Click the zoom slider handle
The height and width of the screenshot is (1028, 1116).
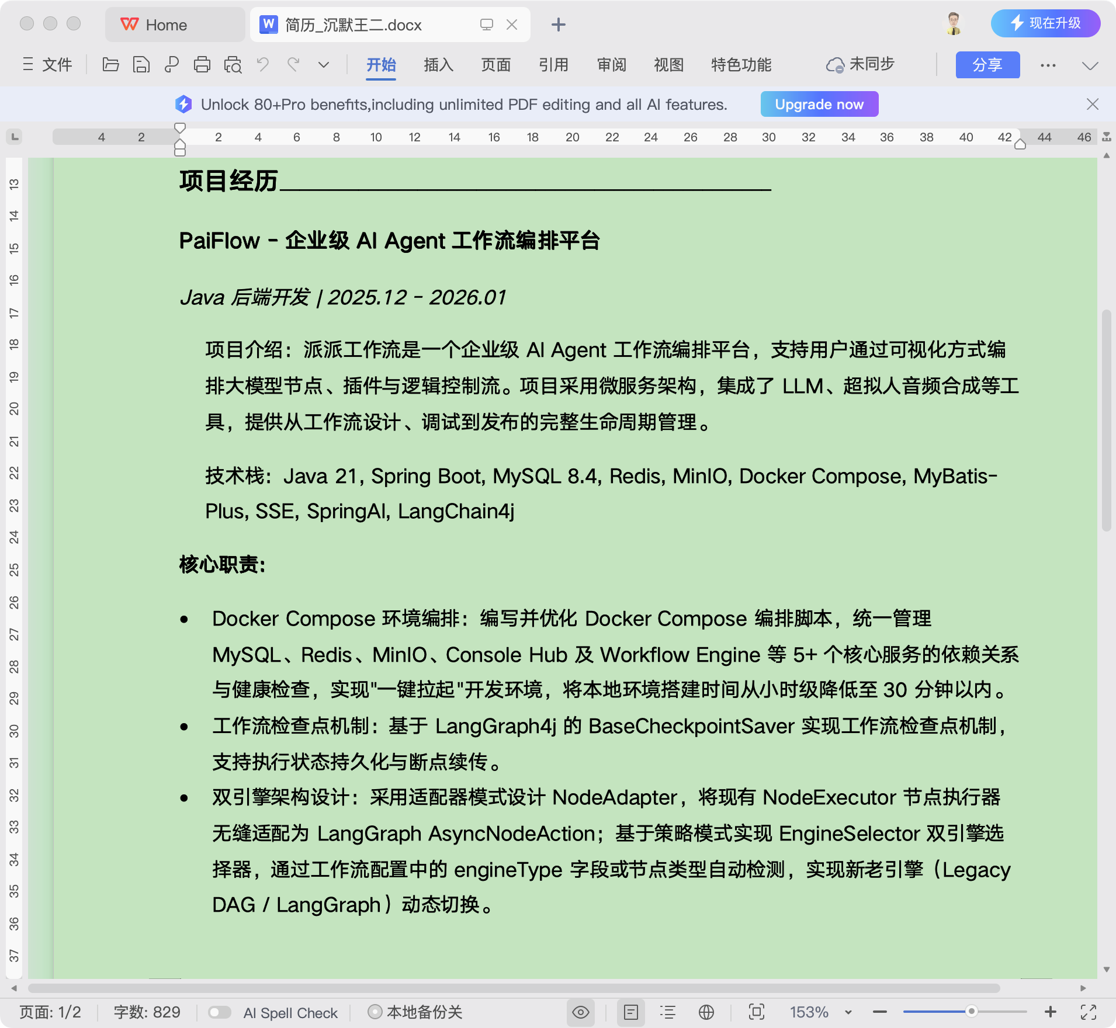[x=971, y=1011]
